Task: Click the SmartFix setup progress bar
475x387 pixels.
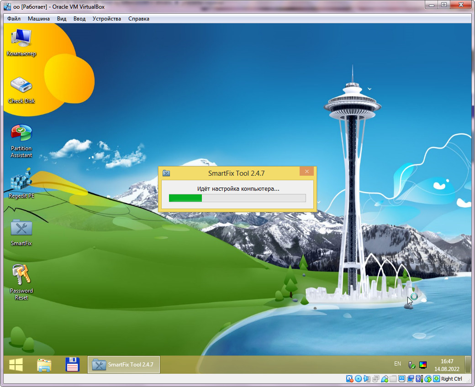Action: 237,198
